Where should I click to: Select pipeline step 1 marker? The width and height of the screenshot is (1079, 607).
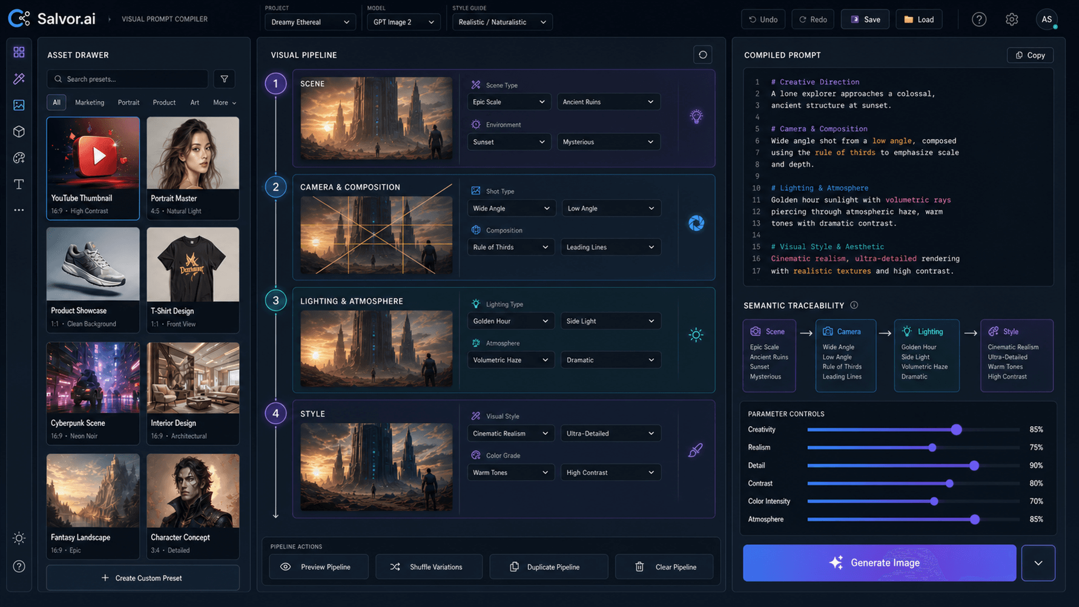click(276, 83)
